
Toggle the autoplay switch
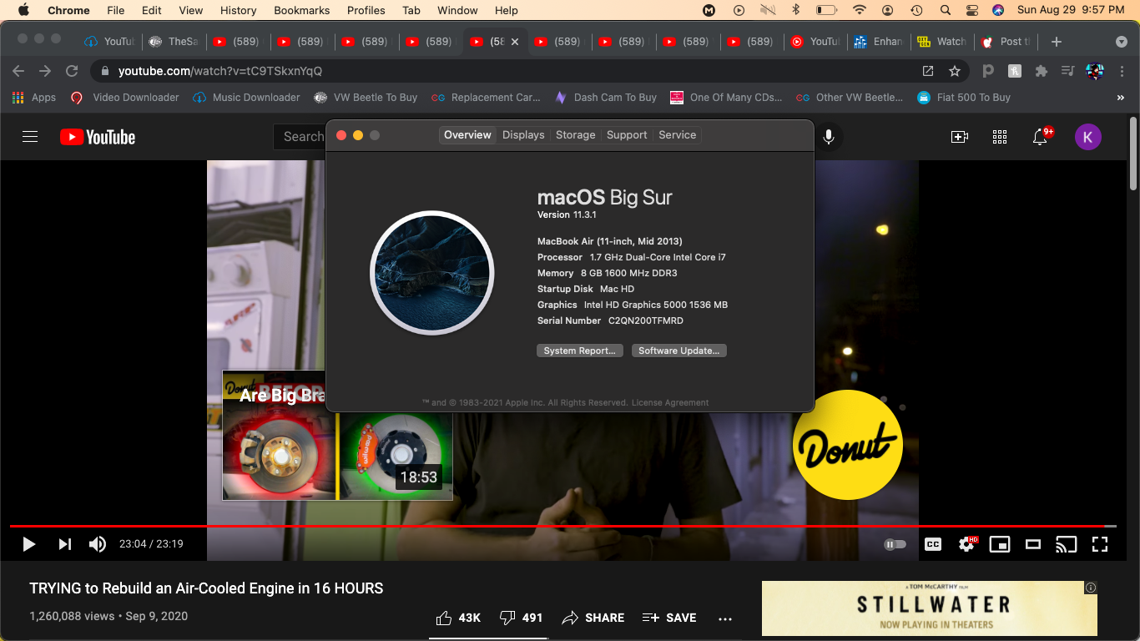point(895,544)
